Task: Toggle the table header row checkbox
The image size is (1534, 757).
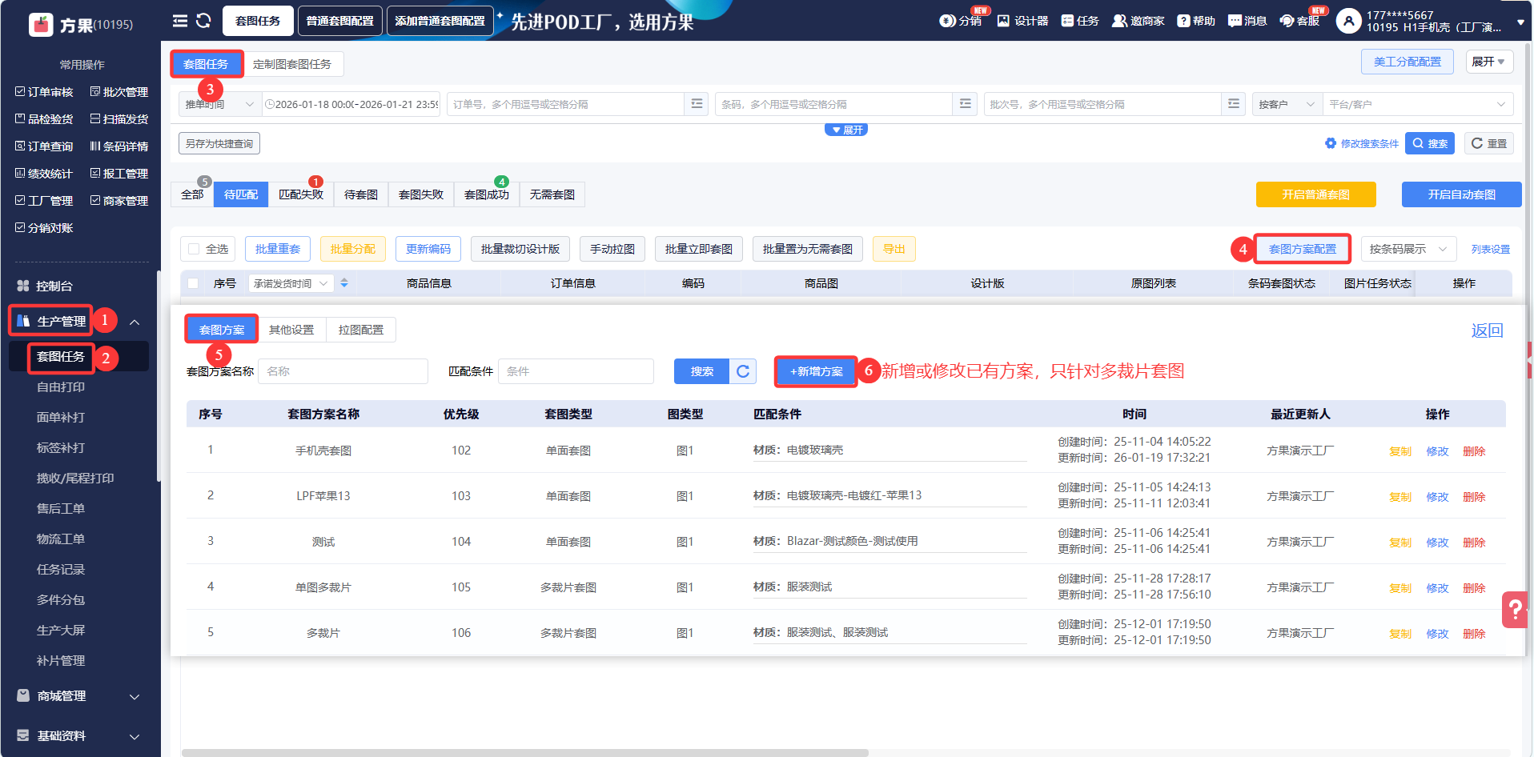Action: 193,283
